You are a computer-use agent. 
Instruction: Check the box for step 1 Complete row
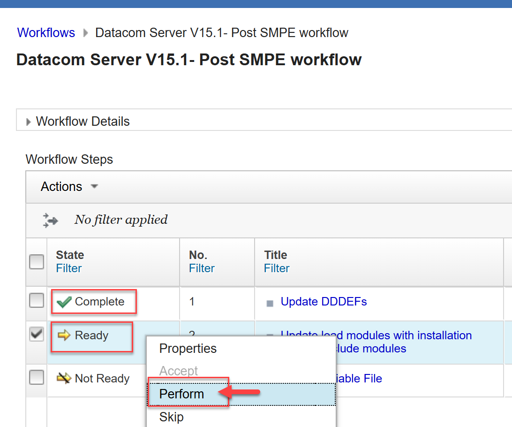pyautogui.click(x=37, y=301)
